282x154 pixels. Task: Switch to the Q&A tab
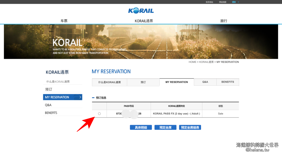click(205, 82)
